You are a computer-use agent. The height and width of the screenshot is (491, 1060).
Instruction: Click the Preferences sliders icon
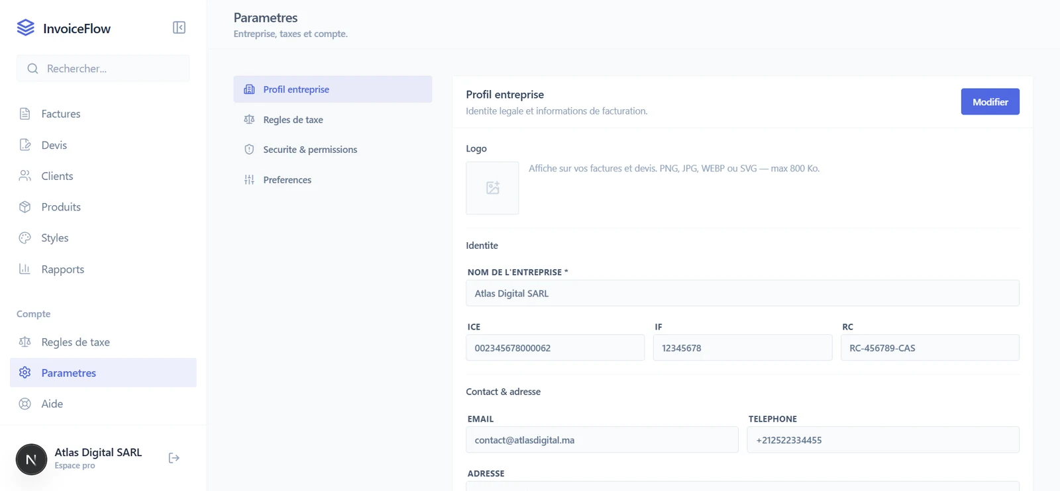(249, 180)
